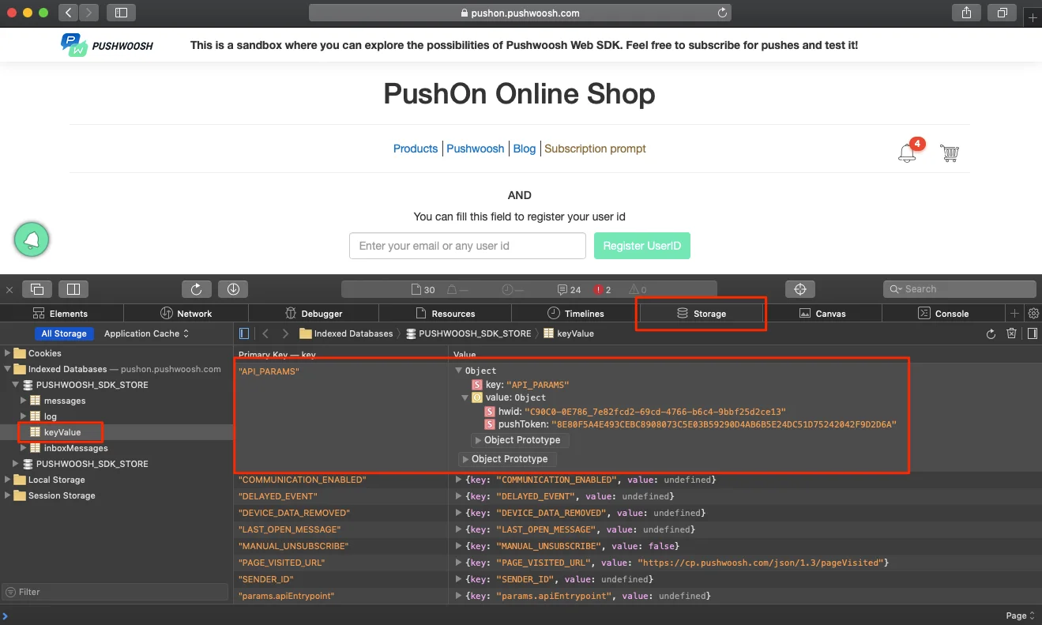Refresh the keyValue store view

(991, 333)
